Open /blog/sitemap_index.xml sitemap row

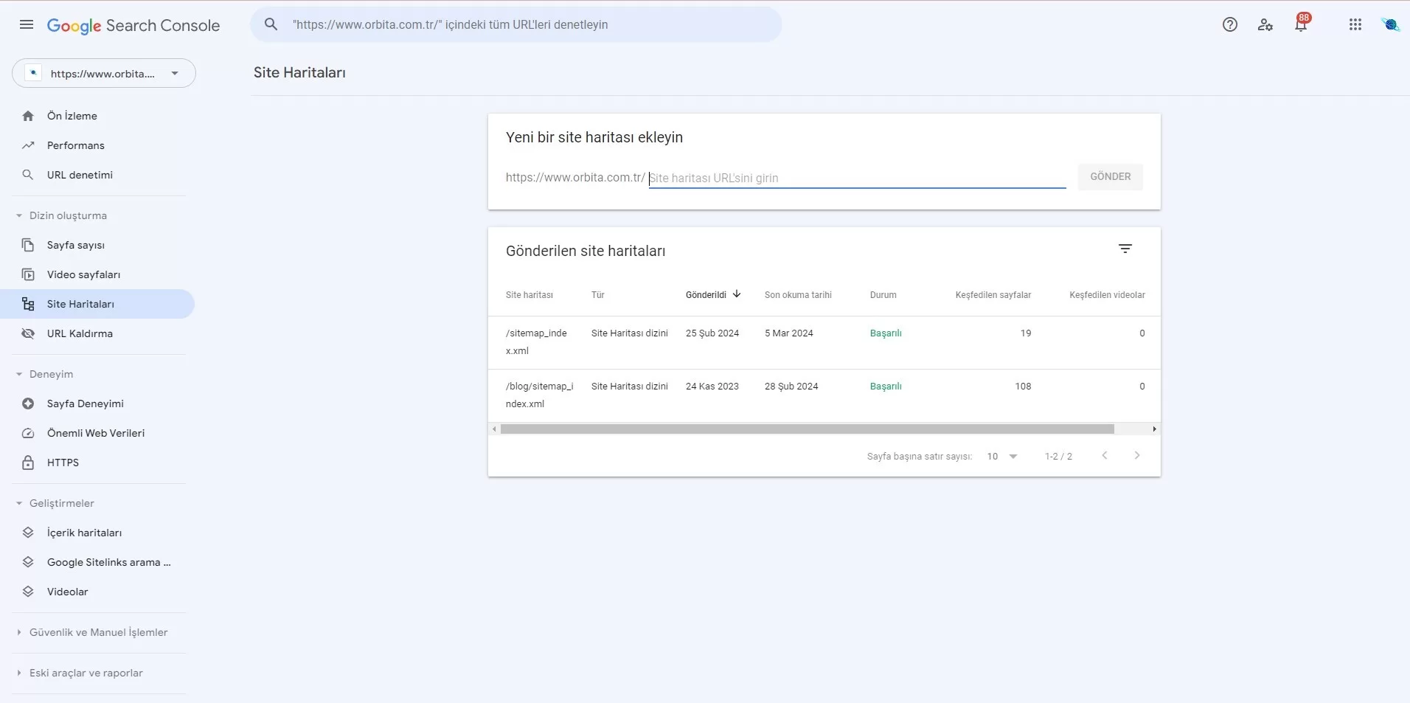[x=824, y=395]
